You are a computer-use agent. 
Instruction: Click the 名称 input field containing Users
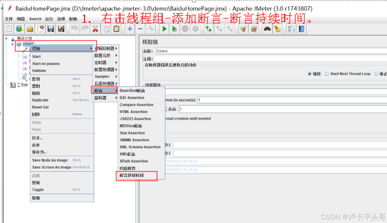pos(271,51)
